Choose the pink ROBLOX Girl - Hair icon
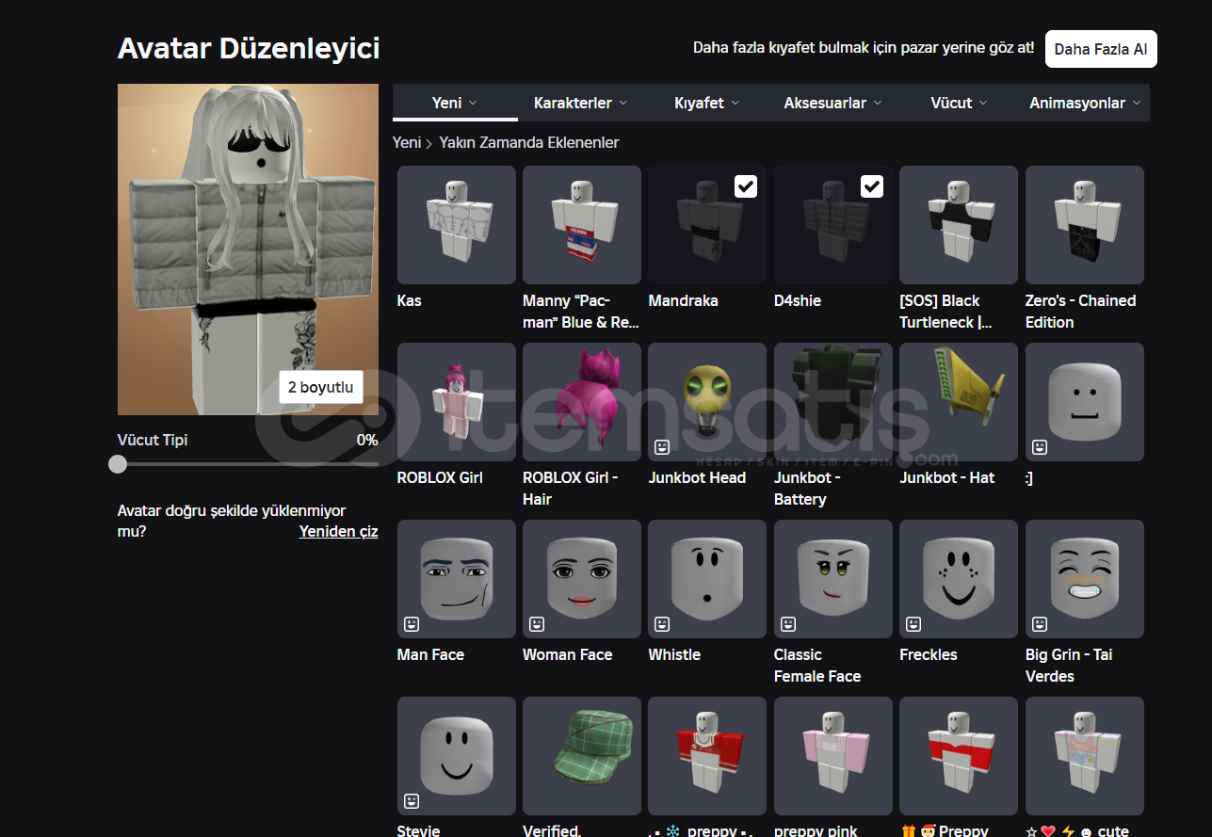 click(582, 402)
